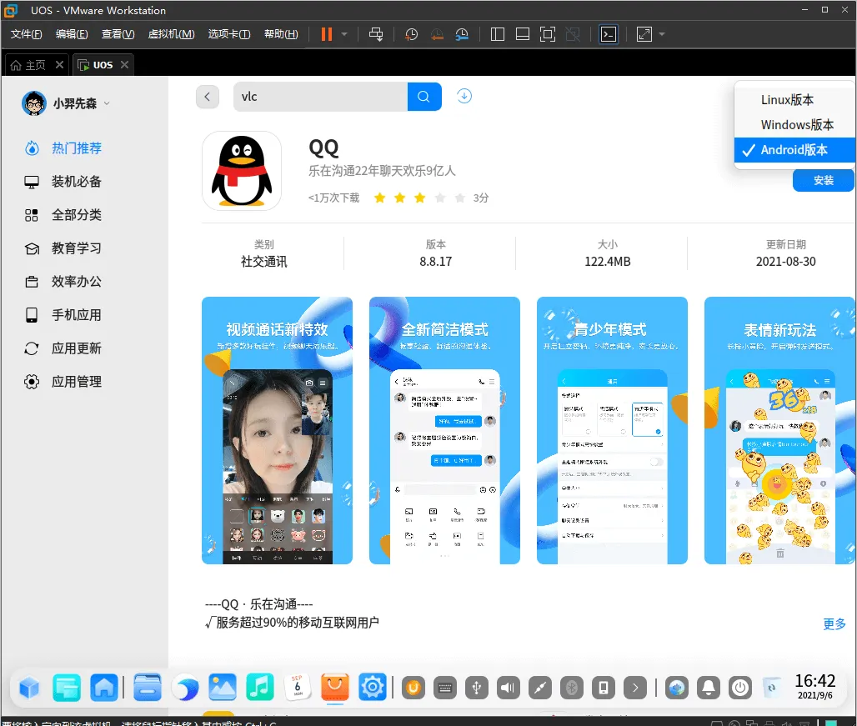Close the 主页 tab
Image resolution: width=857 pixels, height=726 pixels.
point(59,64)
